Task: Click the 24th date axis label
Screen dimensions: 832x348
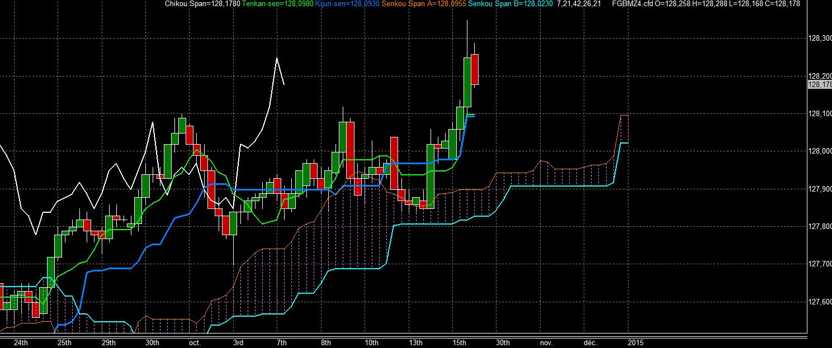Action: tap(20, 342)
